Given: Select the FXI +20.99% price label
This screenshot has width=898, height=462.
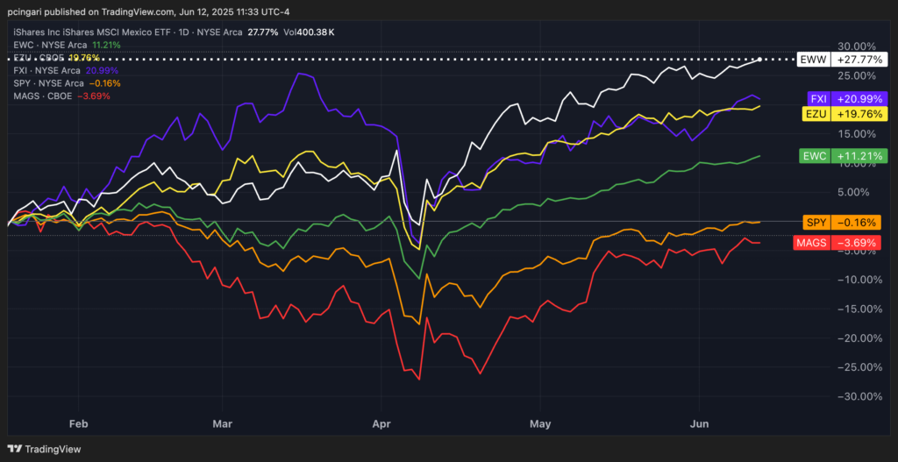Looking at the screenshot, I should [x=846, y=98].
